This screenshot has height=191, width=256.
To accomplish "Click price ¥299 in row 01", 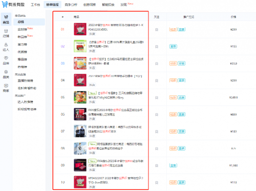I will [x=233, y=30].
